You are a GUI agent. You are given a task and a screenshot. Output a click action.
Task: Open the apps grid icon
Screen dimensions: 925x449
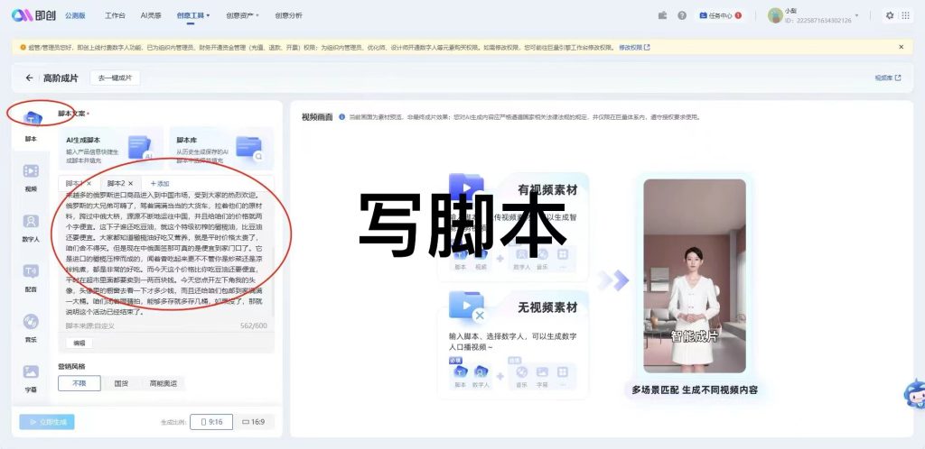pos(905,16)
